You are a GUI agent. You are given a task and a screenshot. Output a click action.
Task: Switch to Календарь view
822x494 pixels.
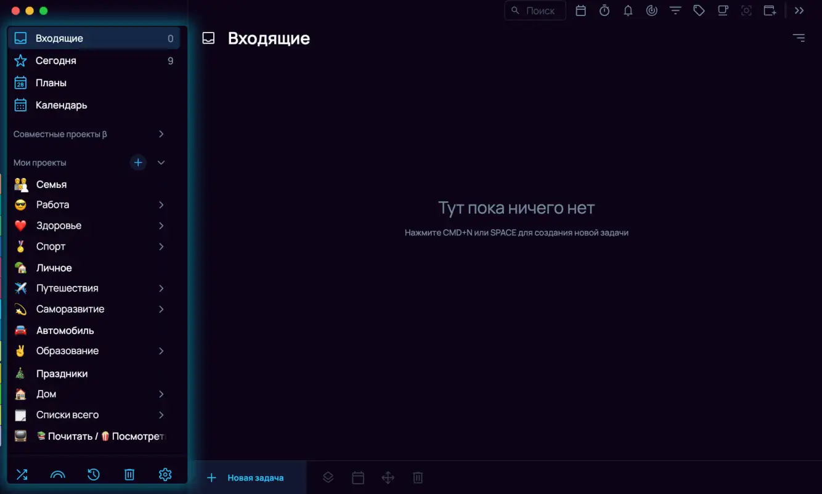click(x=61, y=105)
